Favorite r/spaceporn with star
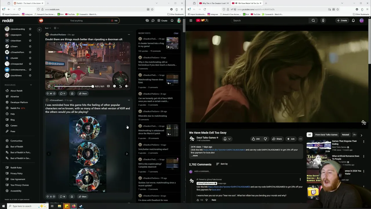The image size is (371, 209). (30, 35)
